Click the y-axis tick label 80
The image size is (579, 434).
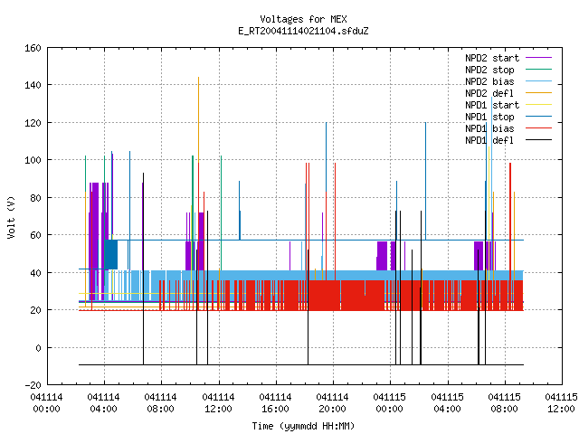point(36,198)
